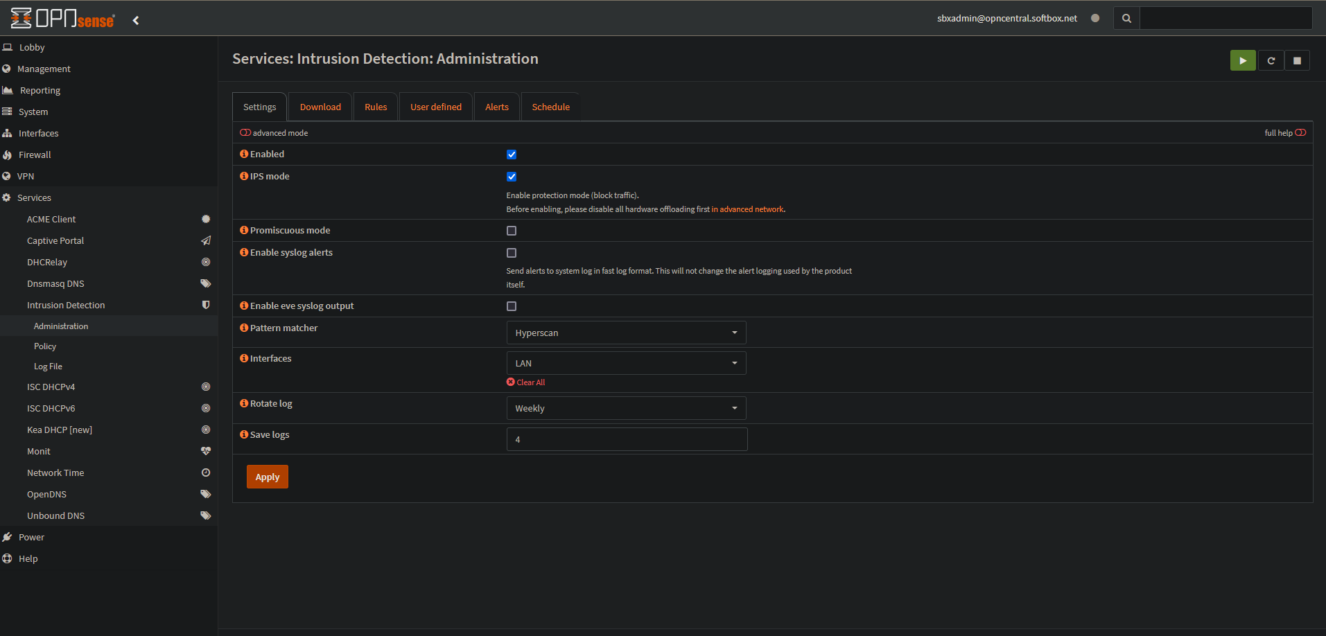Click the info icon beside Promiscuous mode
The height and width of the screenshot is (636, 1326).
[x=244, y=230]
